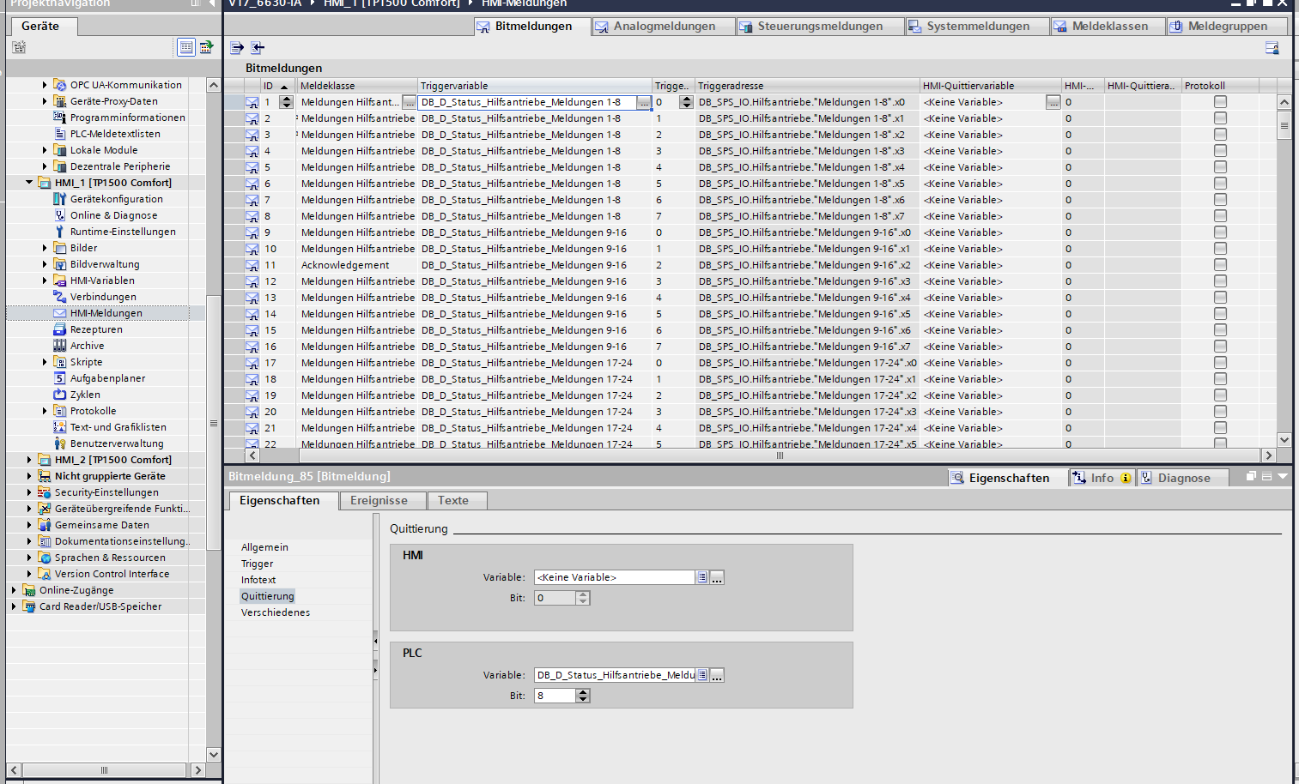Expand the HMI-Variablen node
This screenshot has width=1299, height=784.
coord(45,280)
